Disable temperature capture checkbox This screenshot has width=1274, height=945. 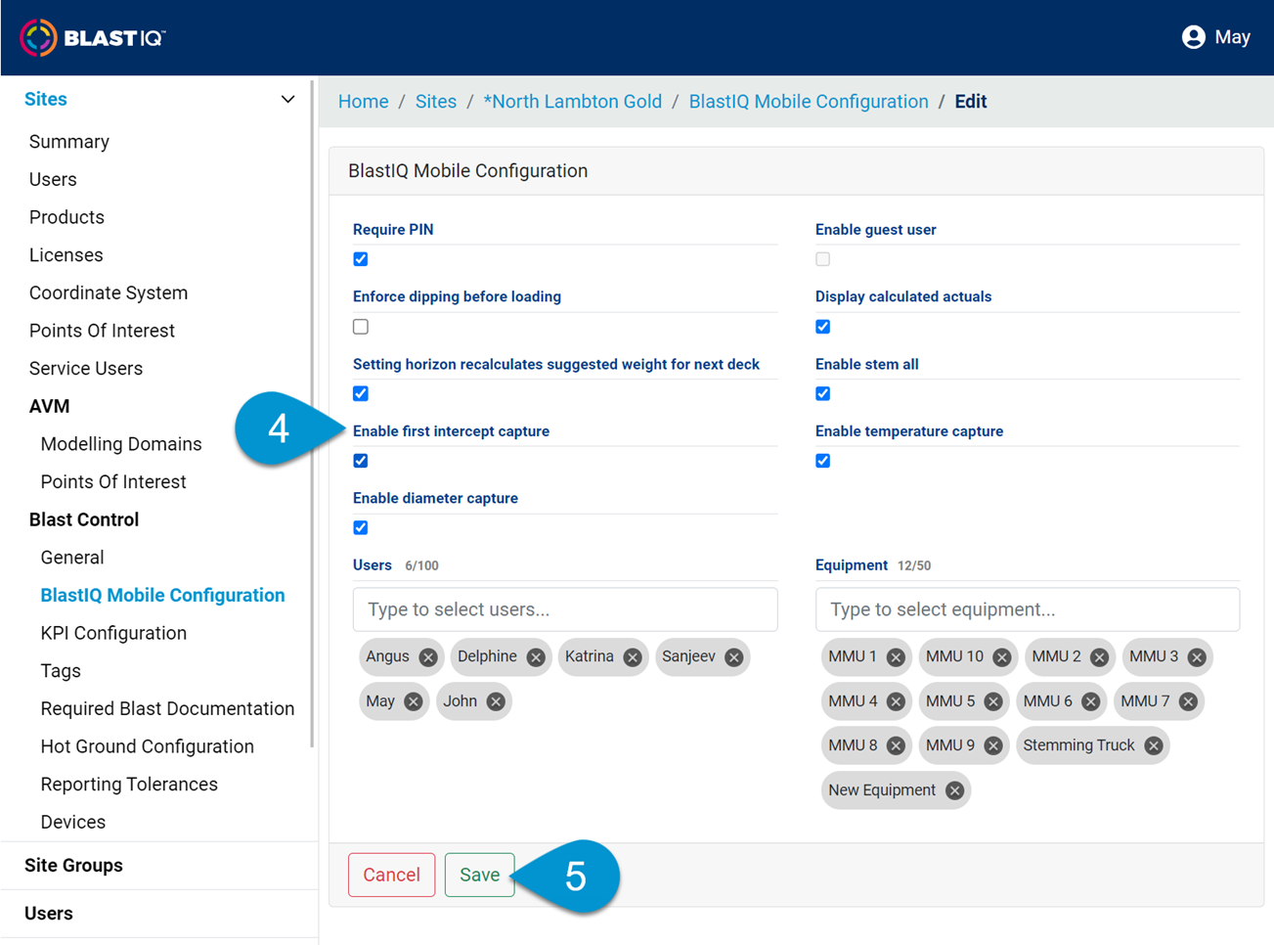pos(823,461)
